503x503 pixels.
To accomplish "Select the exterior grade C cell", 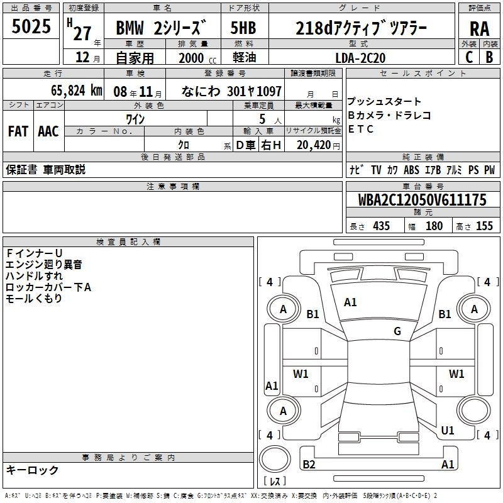I will click(x=468, y=57).
